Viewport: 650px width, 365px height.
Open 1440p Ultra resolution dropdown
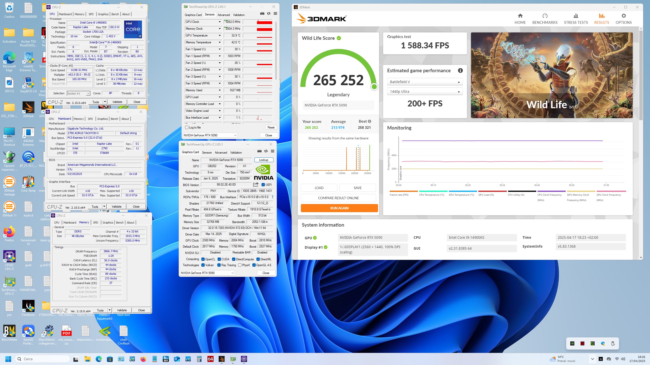pyautogui.click(x=425, y=92)
